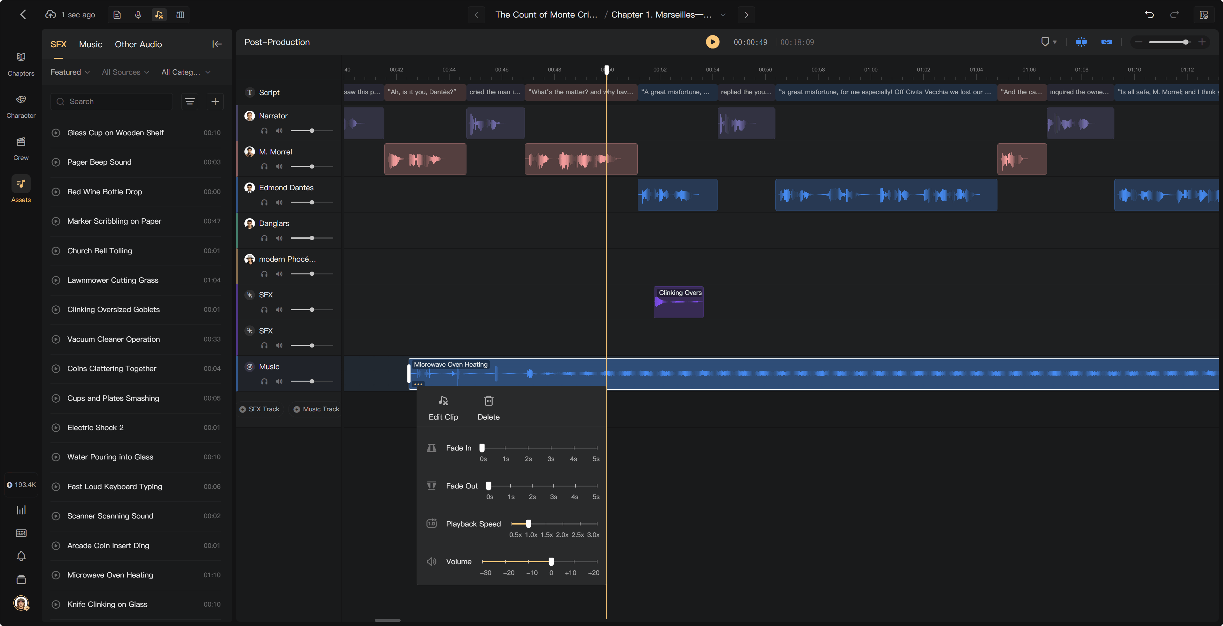This screenshot has height=626, width=1223.
Task: Solo the Danglars track headphones
Action: tap(265, 239)
